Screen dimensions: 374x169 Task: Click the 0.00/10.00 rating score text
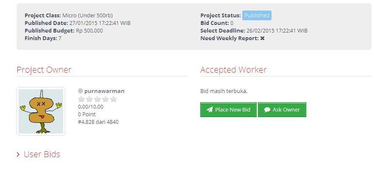(91, 107)
